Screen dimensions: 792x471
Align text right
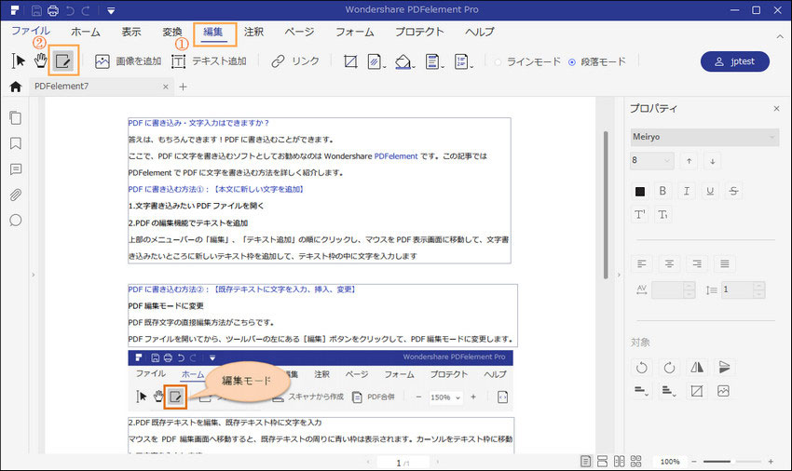[697, 264]
